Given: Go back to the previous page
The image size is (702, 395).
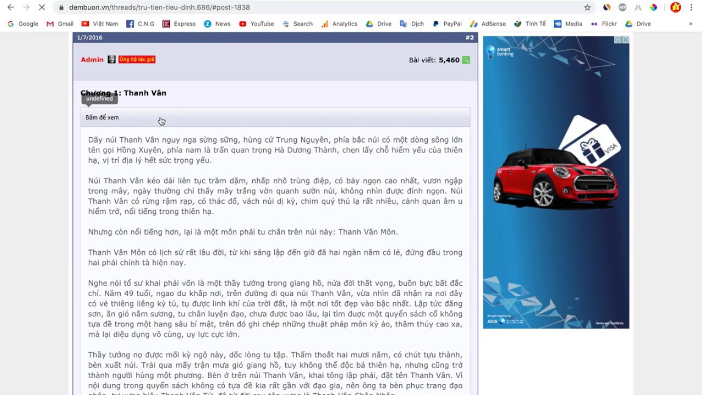Looking at the screenshot, I should pyautogui.click(x=10, y=8).
